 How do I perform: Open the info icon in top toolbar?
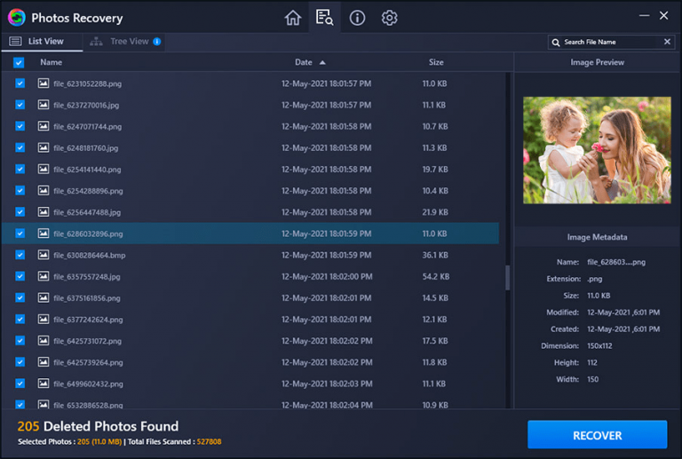(357, 18)
